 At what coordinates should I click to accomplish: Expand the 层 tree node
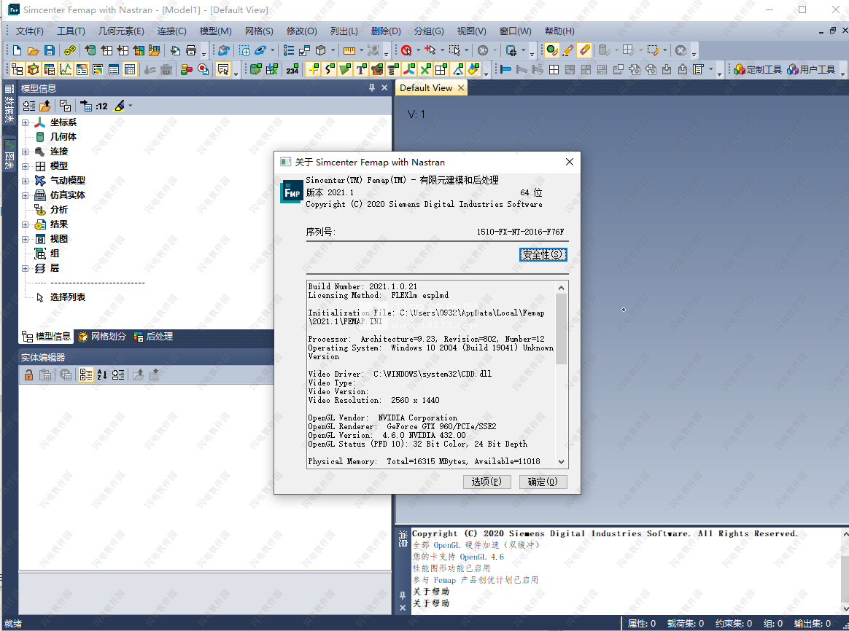click(x=25, y=269)
